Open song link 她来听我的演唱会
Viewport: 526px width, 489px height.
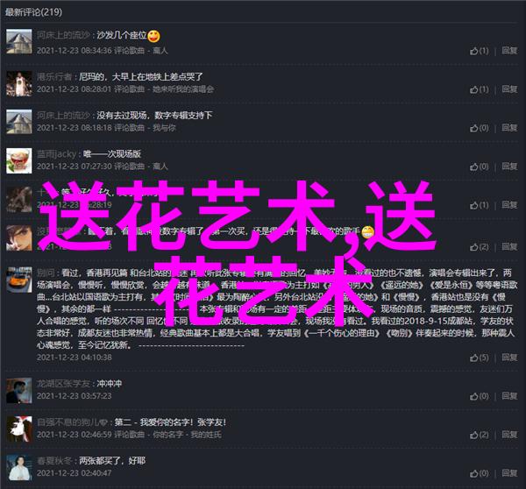pyautogui.click(x=183, y=89)
